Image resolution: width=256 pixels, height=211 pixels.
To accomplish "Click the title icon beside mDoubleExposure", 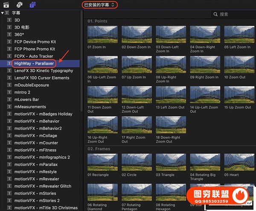I will 10,85.
